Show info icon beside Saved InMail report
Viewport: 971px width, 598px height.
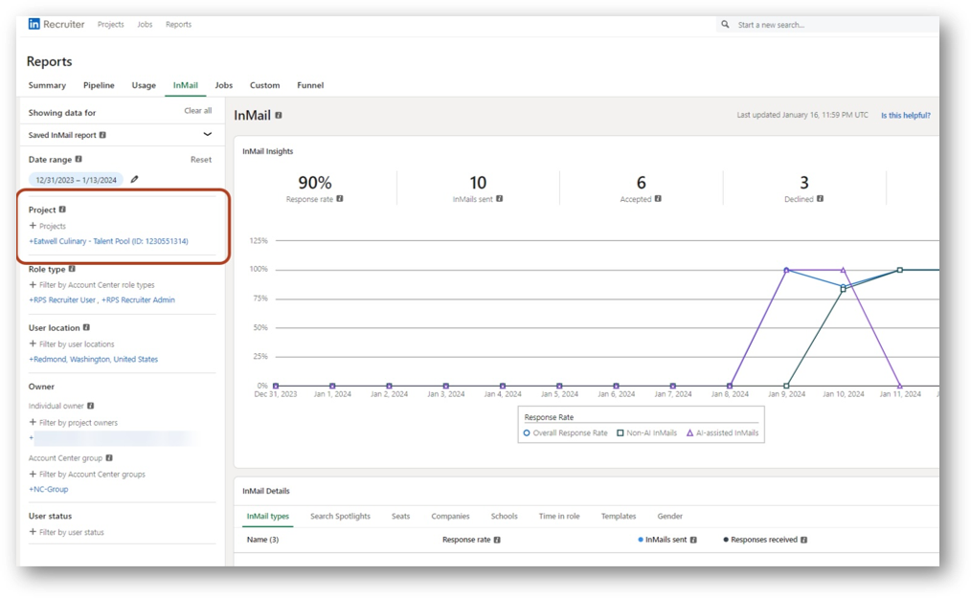pos(102,135)
